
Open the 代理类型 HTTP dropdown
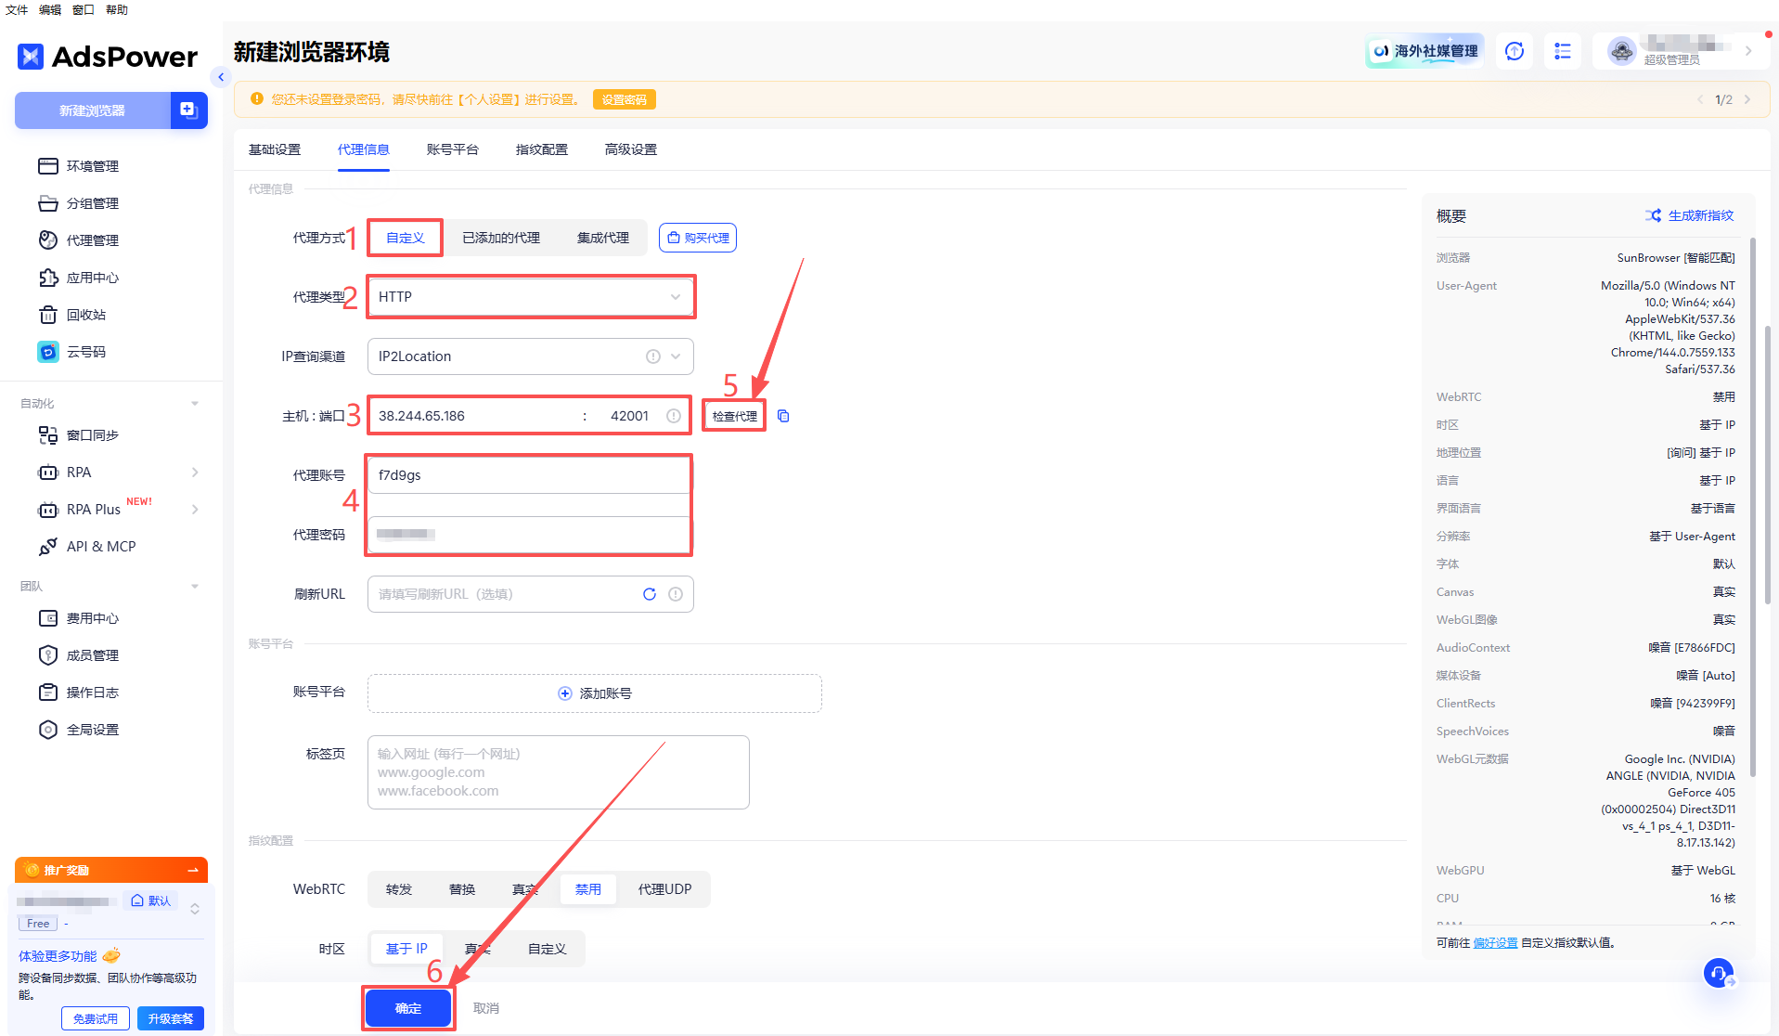click(530, 297)
